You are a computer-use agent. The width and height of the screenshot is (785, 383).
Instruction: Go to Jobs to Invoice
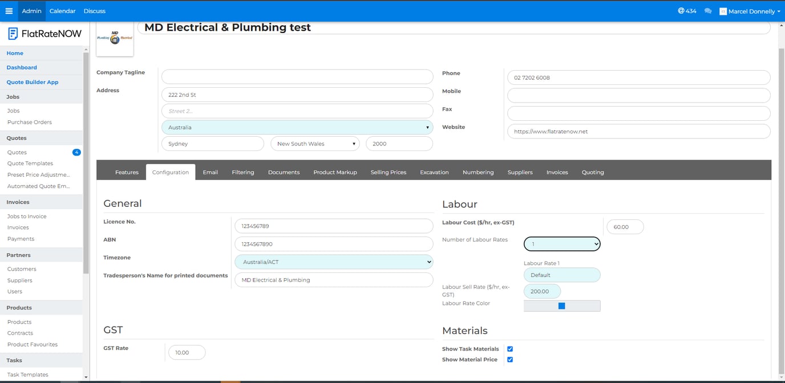click(27, 217)
